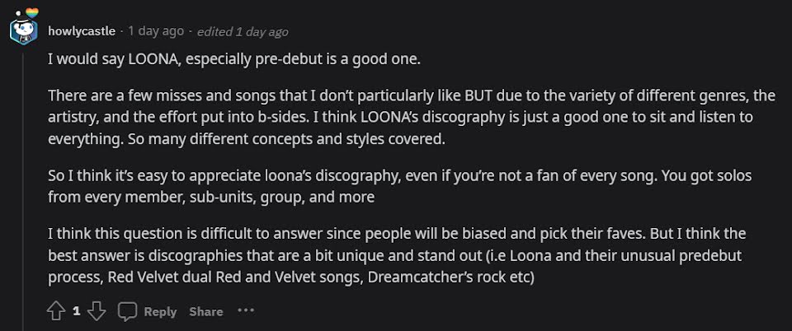Open the three-dot more options menu
792x331 pixels.
246,310
